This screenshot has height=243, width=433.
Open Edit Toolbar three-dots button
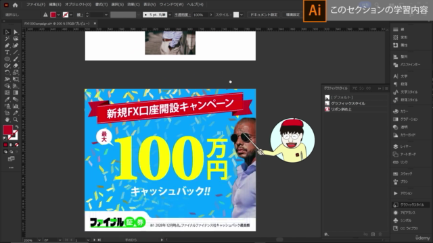click(x=11, y=167)
